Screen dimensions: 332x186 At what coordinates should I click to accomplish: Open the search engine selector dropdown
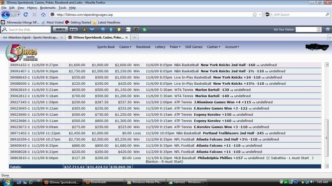269,14
